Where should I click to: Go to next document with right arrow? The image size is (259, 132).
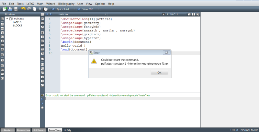click(51, 14)
